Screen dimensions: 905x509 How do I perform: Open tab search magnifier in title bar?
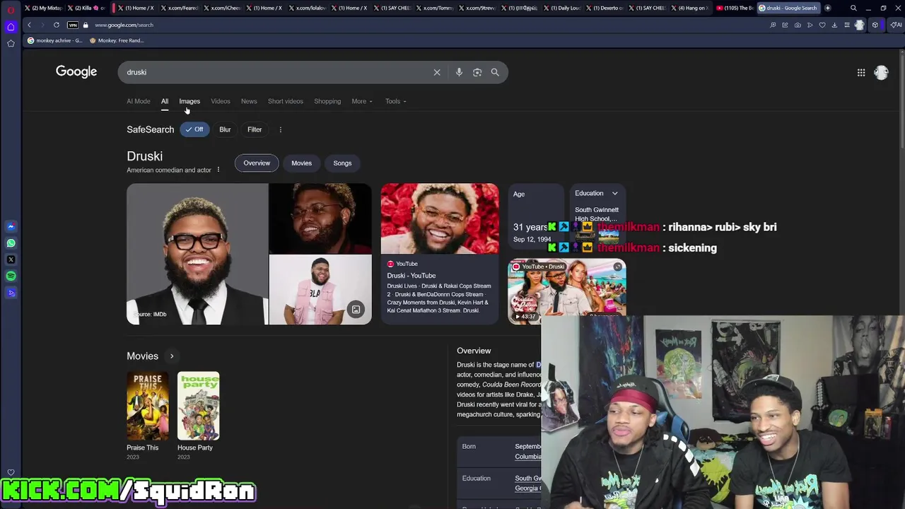(x=853, y=8)
